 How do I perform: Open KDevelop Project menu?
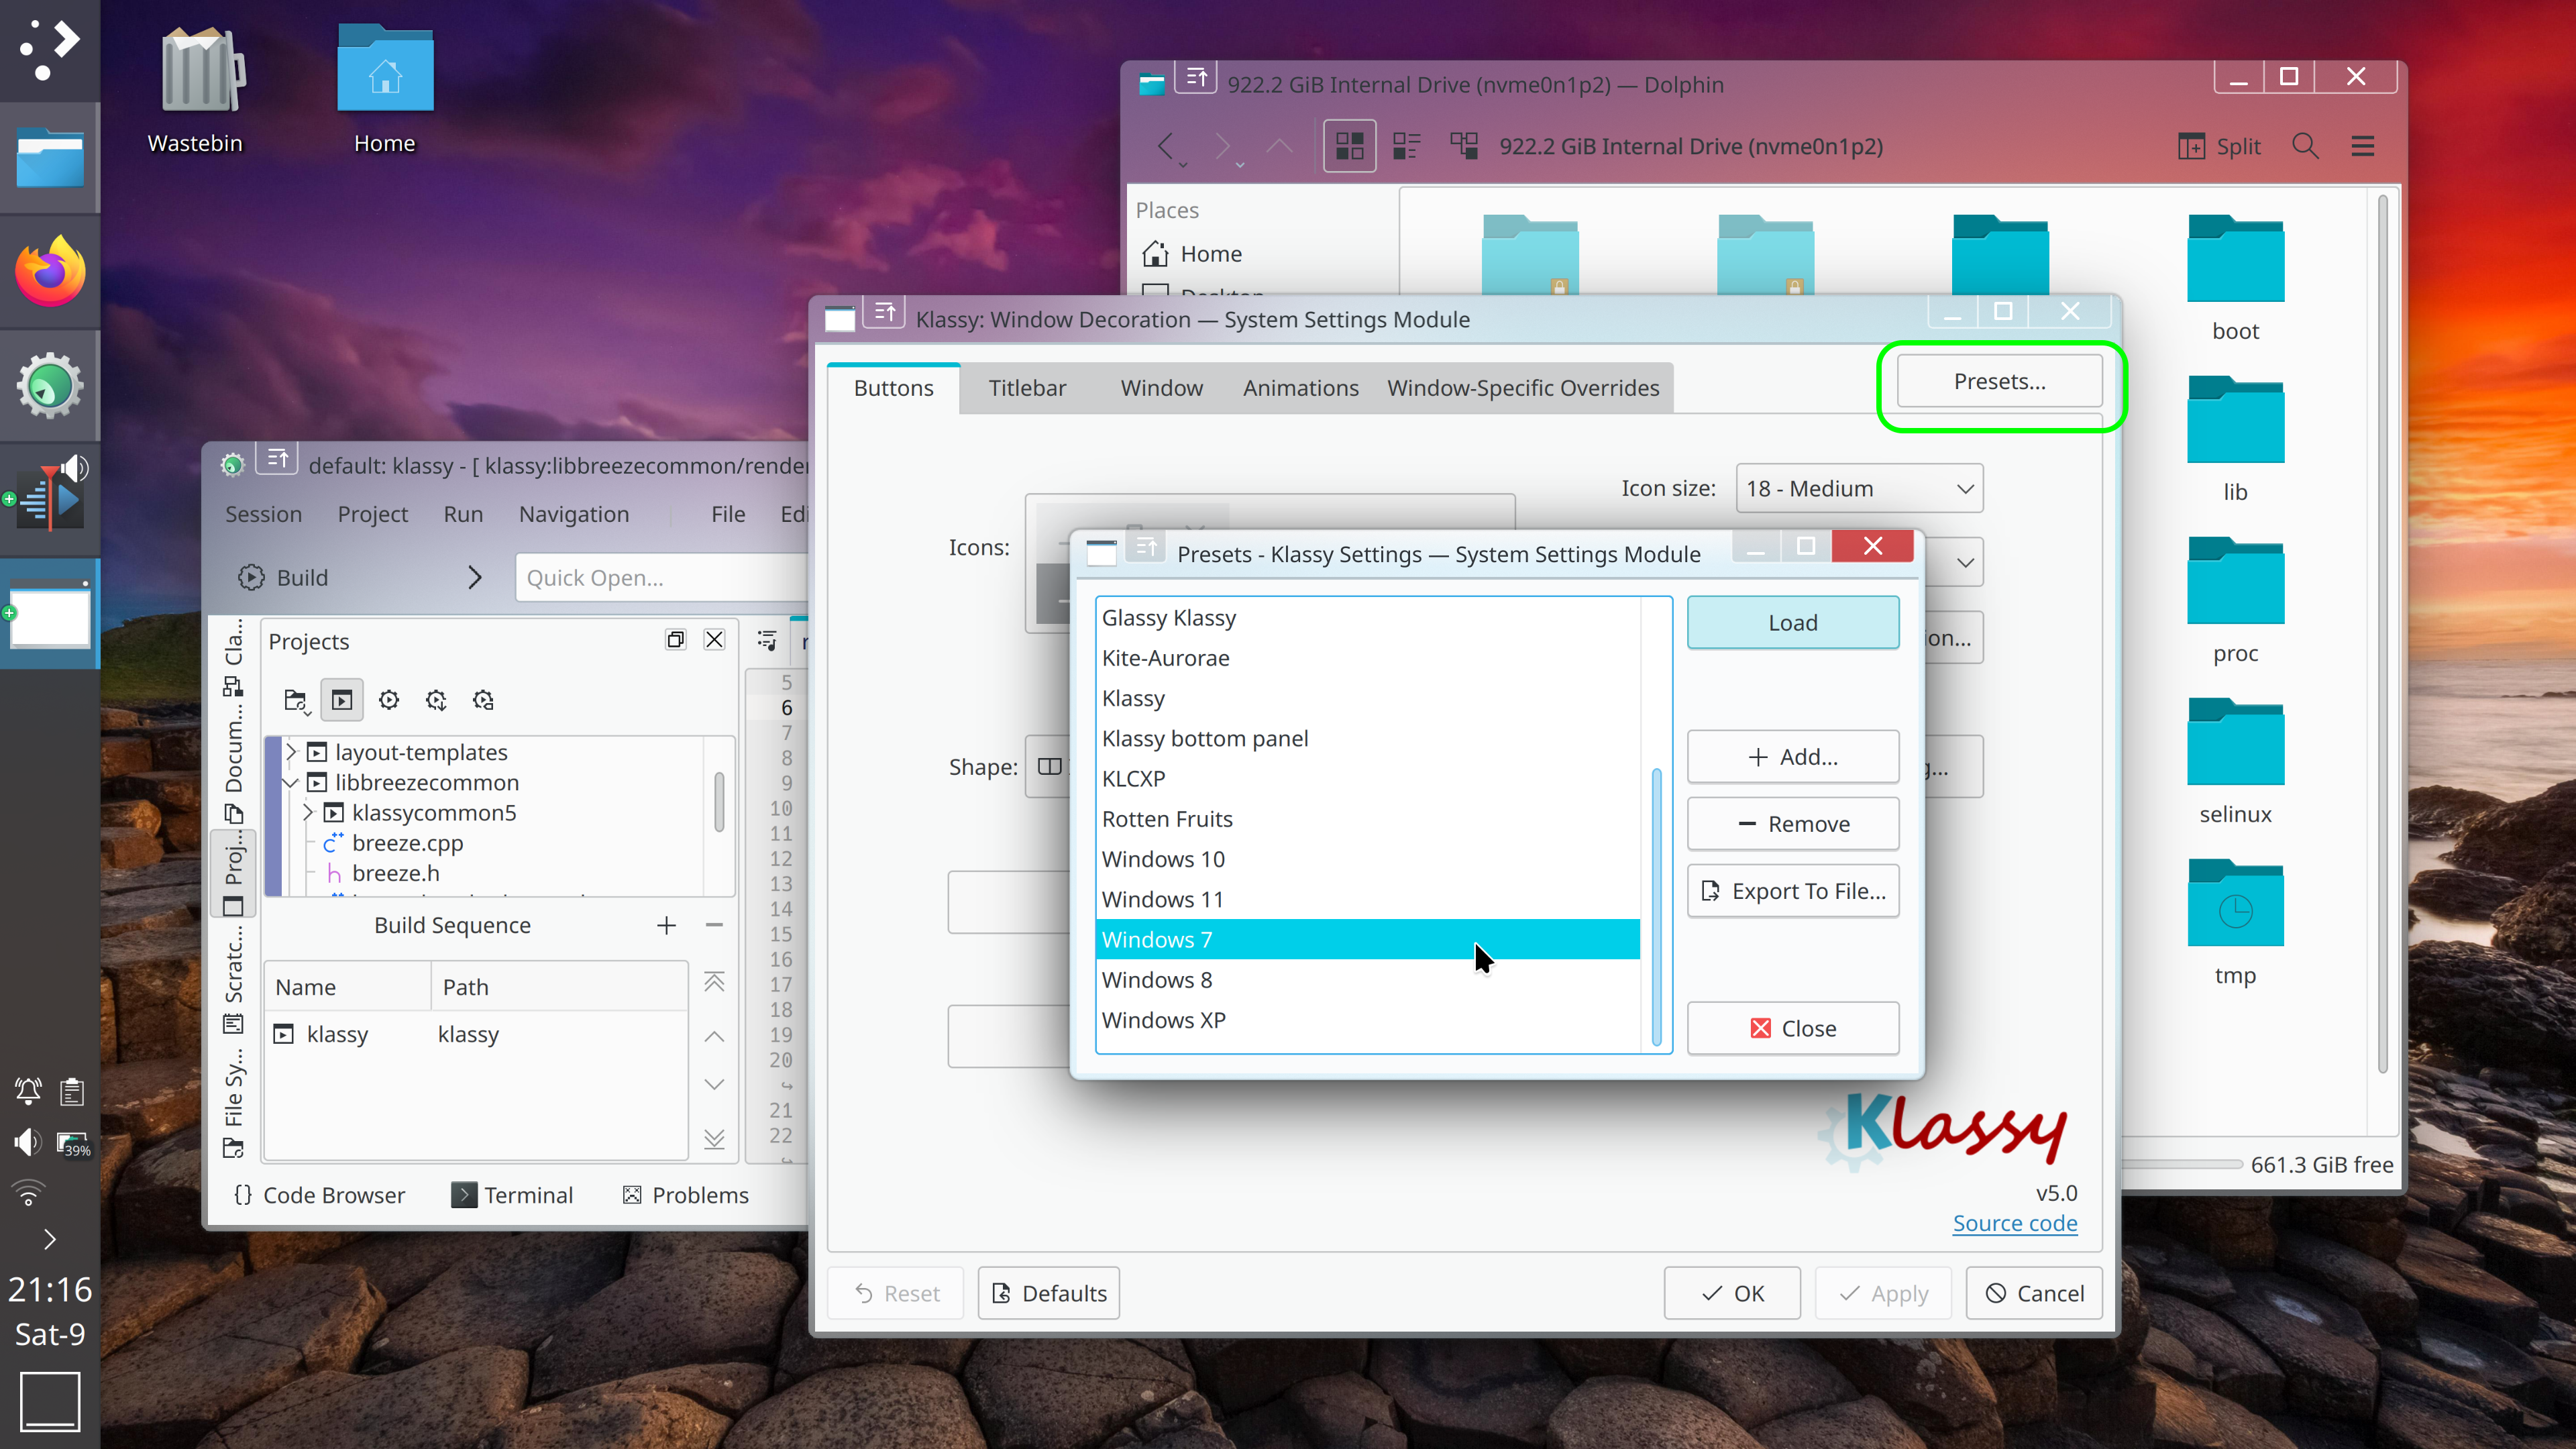pyautogui.click(x=372, y=514)
